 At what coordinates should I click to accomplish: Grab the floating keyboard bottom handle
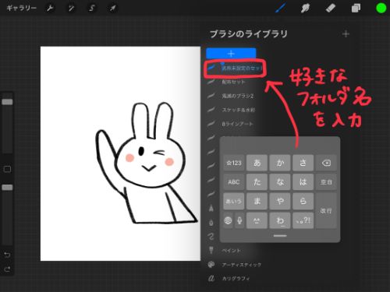[280, 236]
